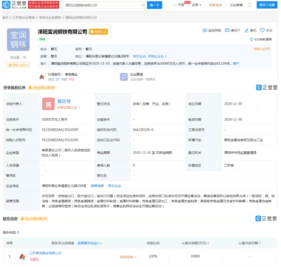Open 企业套餐 in the top navigation
The image size is (281, 267).
point(236,5)
